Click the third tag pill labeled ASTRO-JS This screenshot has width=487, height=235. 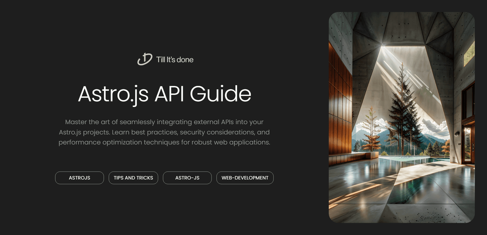[x=187, y=178]
